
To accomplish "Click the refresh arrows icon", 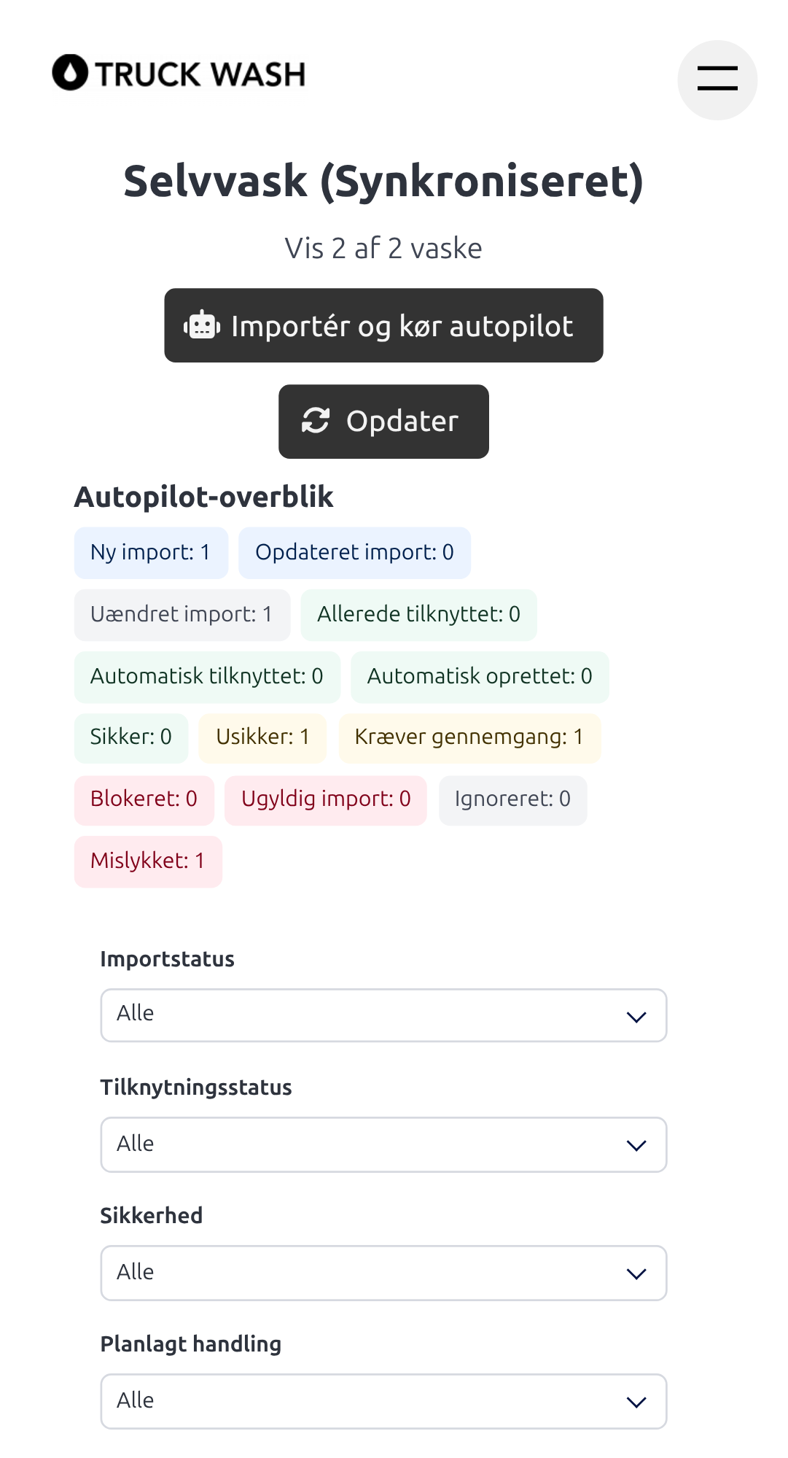I will click(x=316, y=421).
